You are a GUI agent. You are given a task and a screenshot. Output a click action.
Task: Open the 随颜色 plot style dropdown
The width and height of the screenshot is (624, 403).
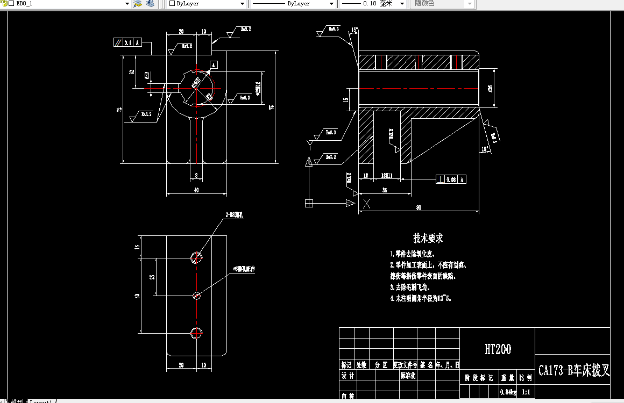470,4
